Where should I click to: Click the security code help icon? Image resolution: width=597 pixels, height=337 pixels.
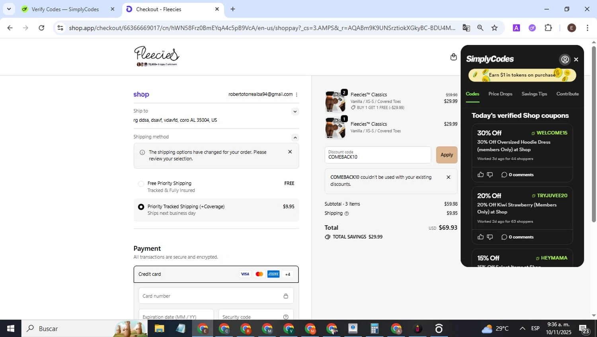tap(286, 317)
